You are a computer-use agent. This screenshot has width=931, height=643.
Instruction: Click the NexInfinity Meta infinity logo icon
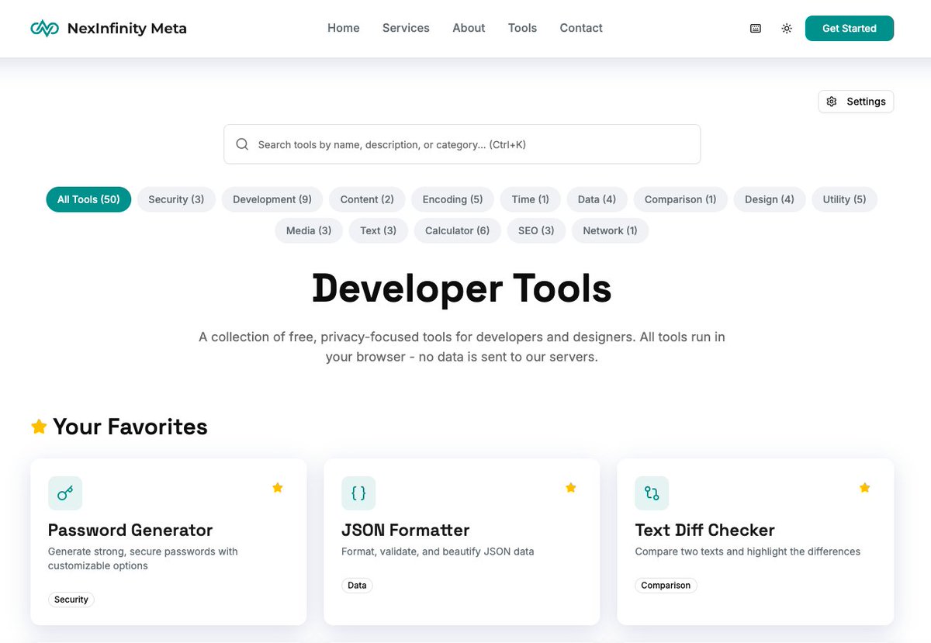pos(44,29)
